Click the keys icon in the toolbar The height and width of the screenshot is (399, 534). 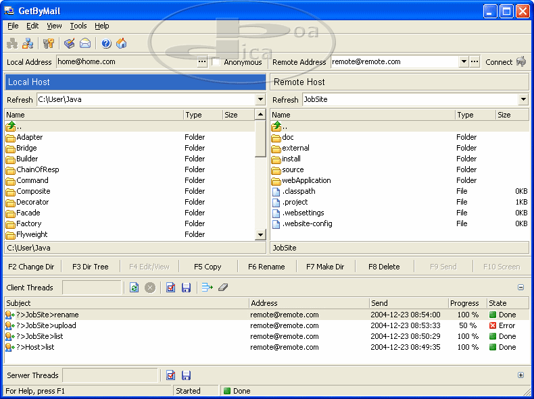49,44
